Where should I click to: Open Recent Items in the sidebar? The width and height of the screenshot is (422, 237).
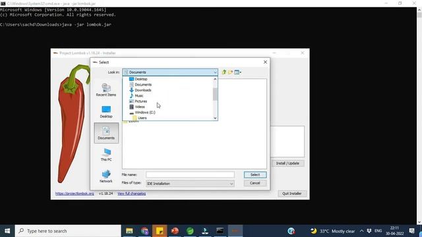tap(106, 90)
